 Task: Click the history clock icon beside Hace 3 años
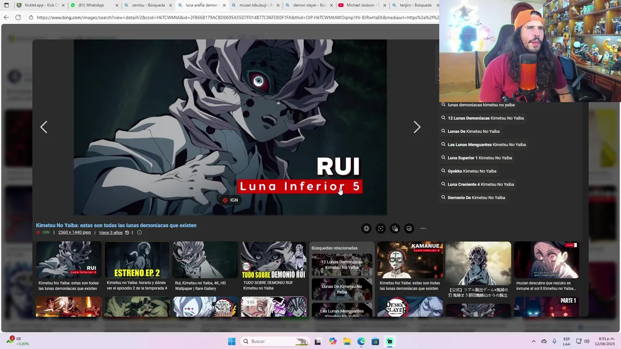[127, 233]
